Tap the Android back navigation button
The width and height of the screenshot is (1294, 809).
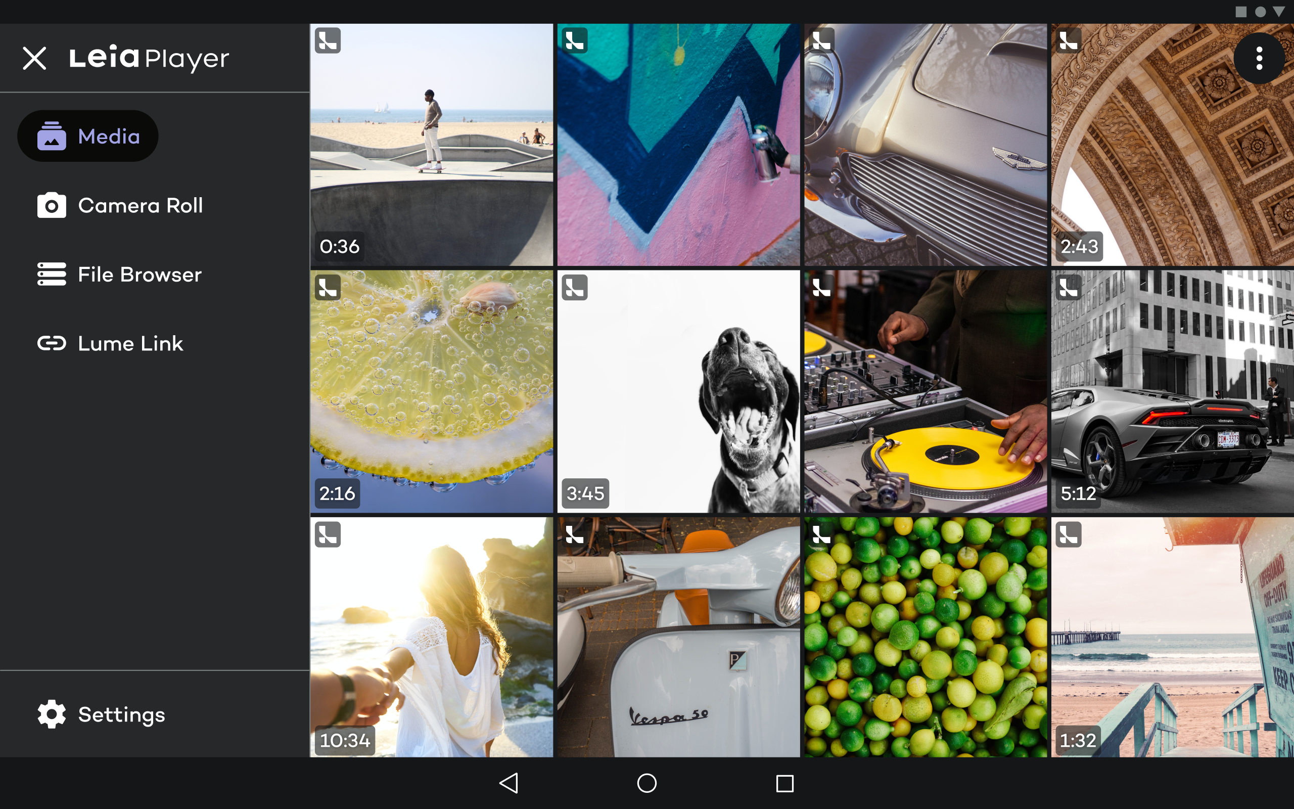tap(509, 783)
